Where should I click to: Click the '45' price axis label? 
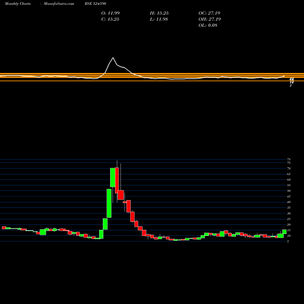coord(289,196)
